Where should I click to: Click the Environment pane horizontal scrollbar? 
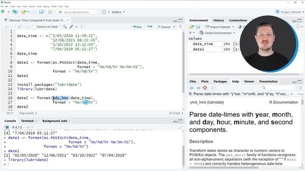click(x=244, y=74)
